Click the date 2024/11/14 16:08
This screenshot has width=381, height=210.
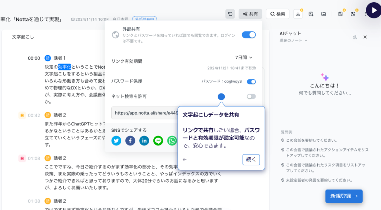(92, 19)
